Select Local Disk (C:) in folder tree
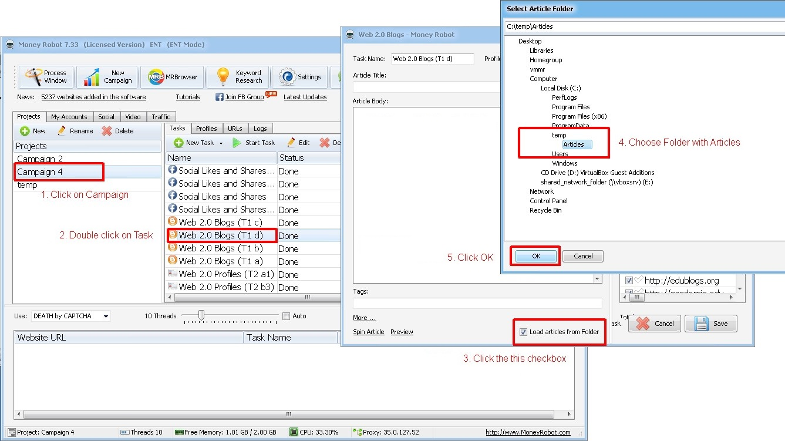Viewport: 785px width, 441px height. (561, 88)
